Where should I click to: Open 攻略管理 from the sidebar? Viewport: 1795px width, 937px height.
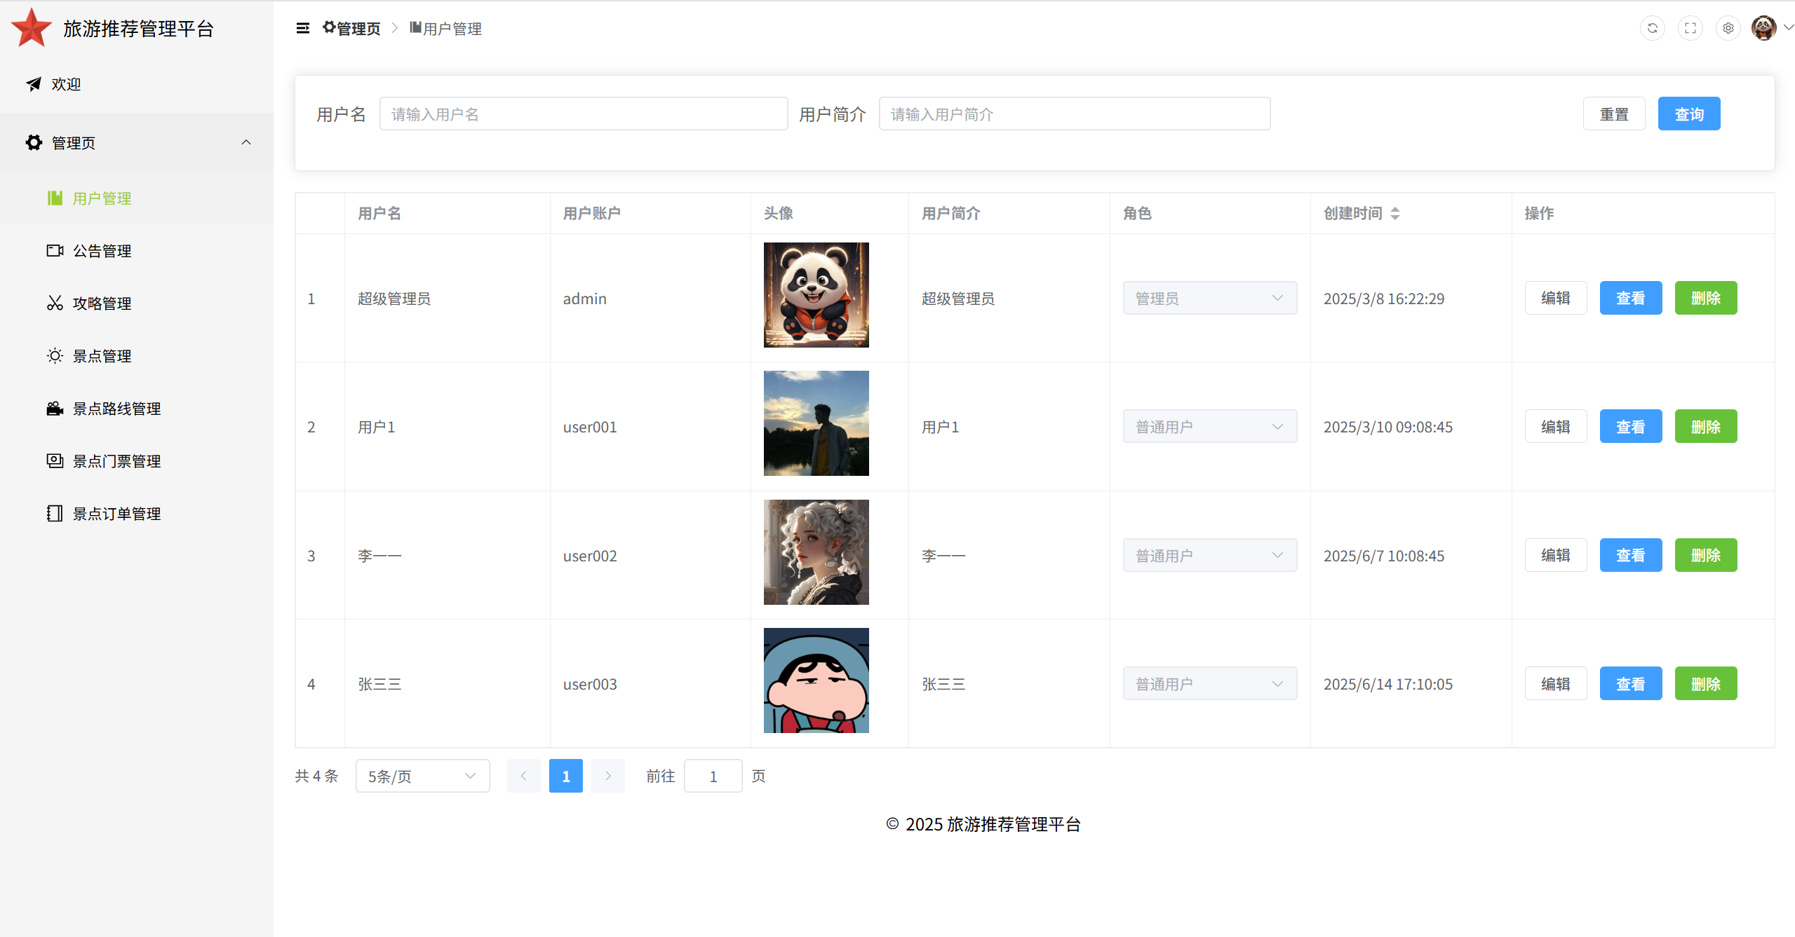(102, 303)
